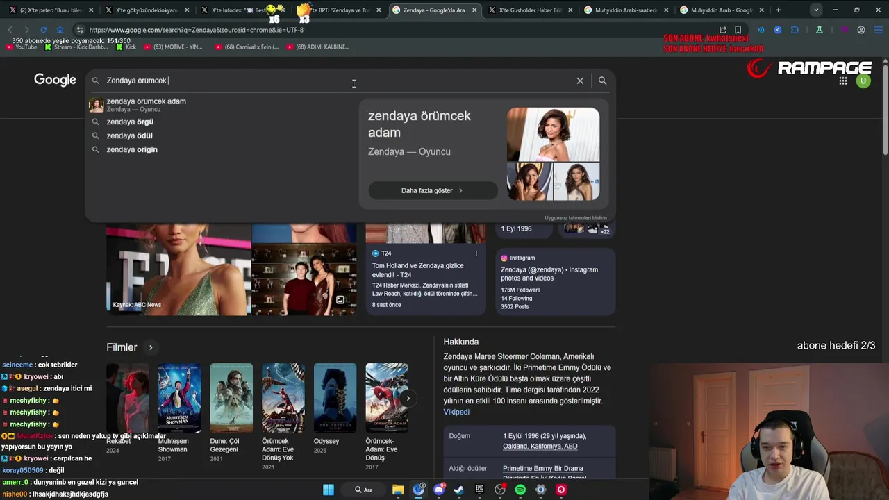This screenshot has height=500, width=889.
Task: Open Stream - Kick Dashboard bookmark
Action: 76,47
